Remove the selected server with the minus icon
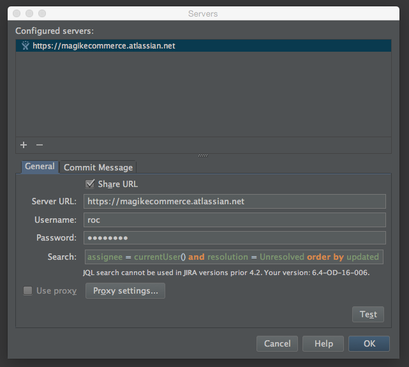Image resolution: width=409 pixels, height=367 pixels. coord(40,145)
